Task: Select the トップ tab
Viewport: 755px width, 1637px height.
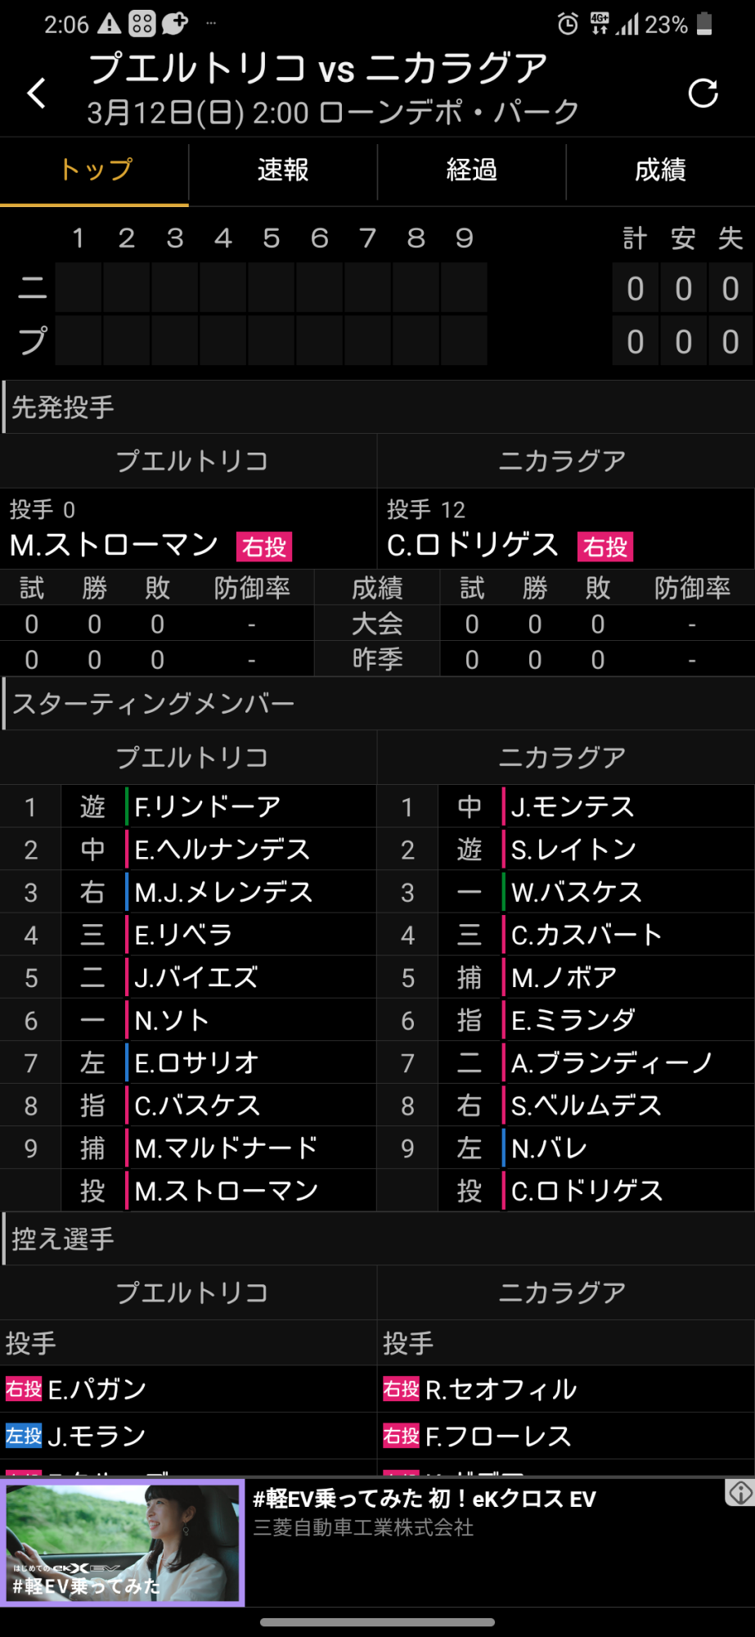Action: click(x=95, y=170)
